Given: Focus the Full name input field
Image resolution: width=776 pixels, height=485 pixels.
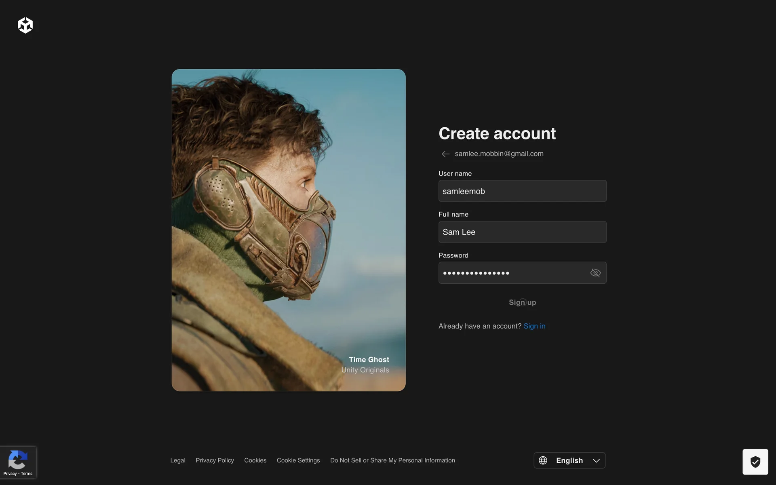Looking at the screenshot, I should tap(522, 232).
